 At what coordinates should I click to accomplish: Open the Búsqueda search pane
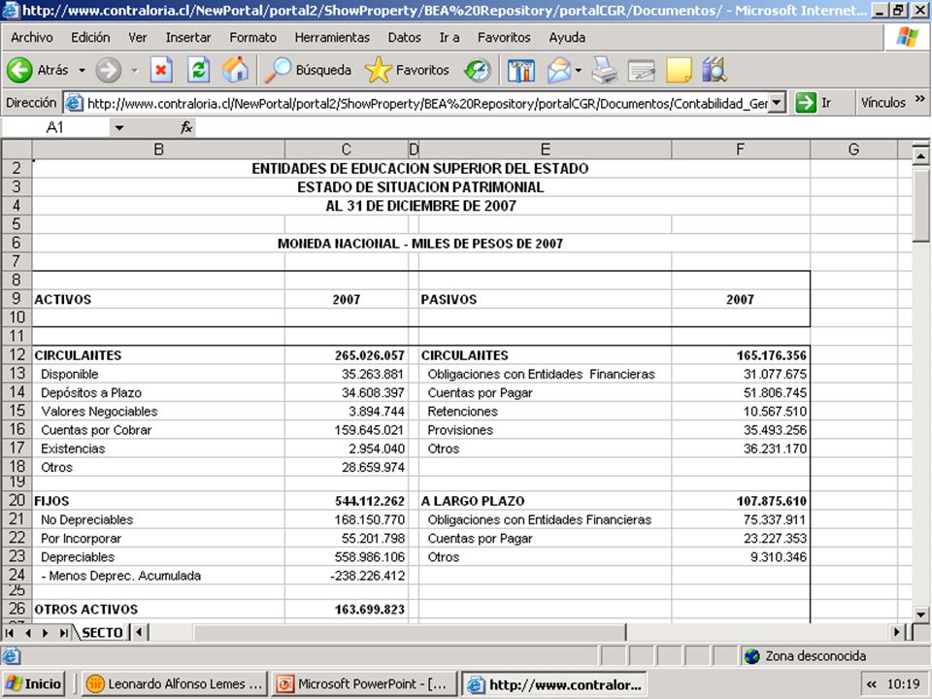pos(308,70)
